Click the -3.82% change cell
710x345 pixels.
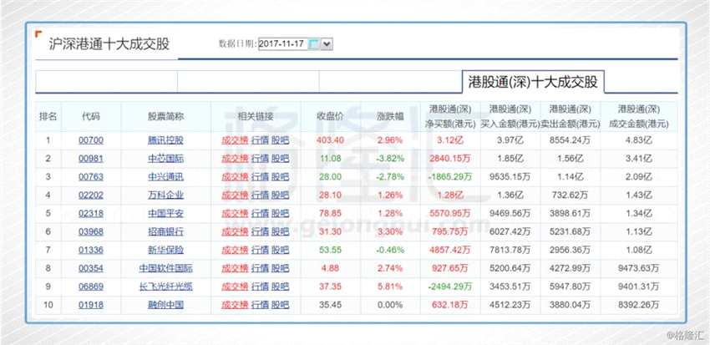coord(390,159)
